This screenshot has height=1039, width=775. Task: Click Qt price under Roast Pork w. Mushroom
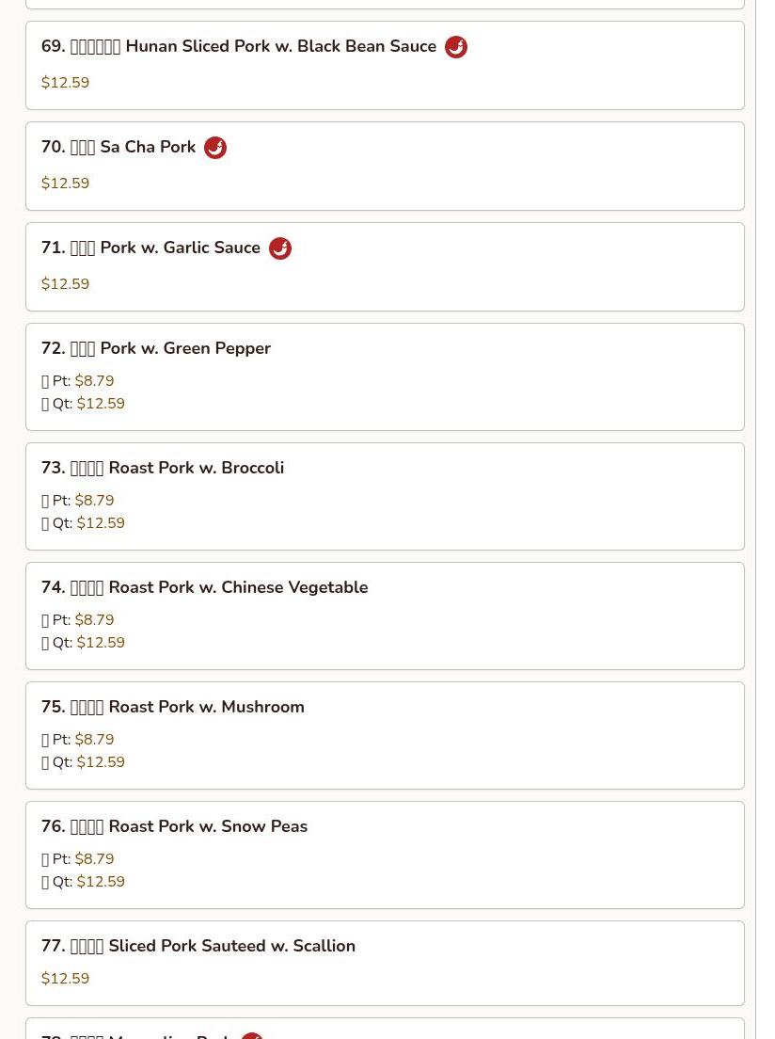tap(101, 762)
